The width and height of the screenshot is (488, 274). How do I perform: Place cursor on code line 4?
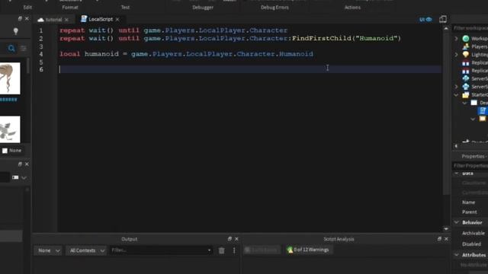click(186, 54)
